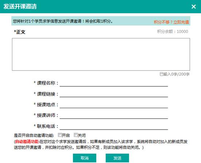Screen dimensions: 201x163
Task: Click the 联系电话 field label
Action: (x=46, y=126)
